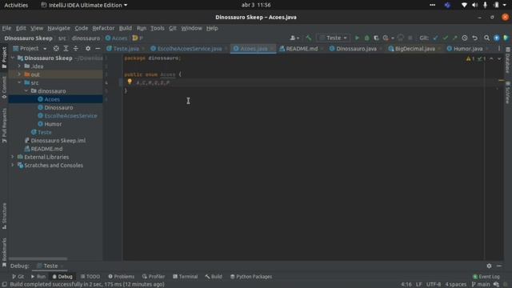
Task: Expand the out folder
Action: 19,74
